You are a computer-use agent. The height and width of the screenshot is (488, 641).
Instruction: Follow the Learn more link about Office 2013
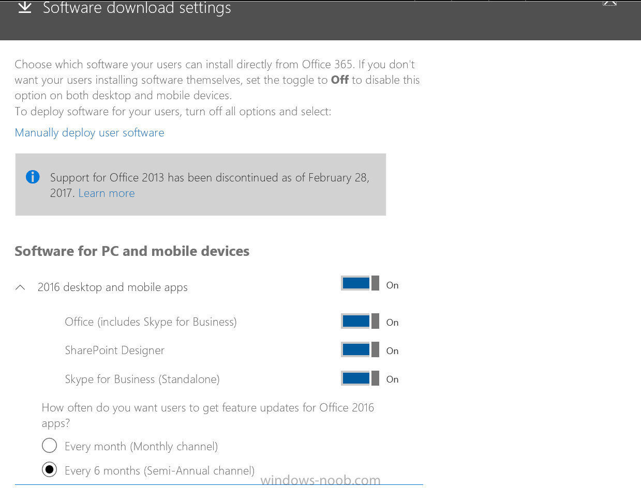point(107,193)
